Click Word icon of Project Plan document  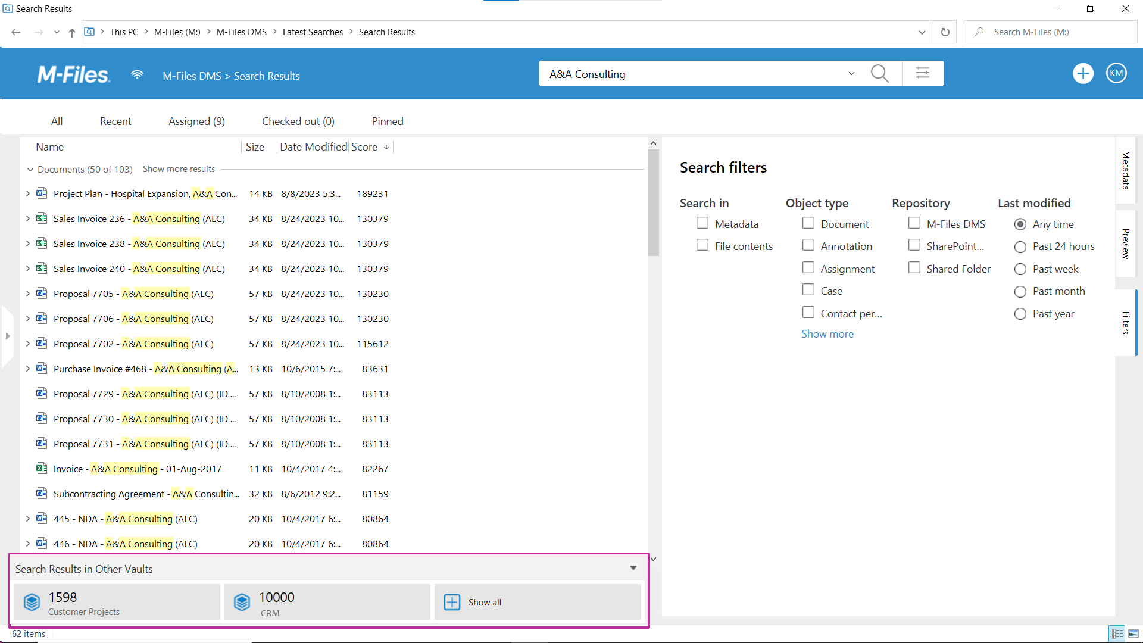coord(42,193)
